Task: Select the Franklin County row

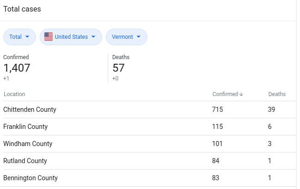Action: [150, 127]
